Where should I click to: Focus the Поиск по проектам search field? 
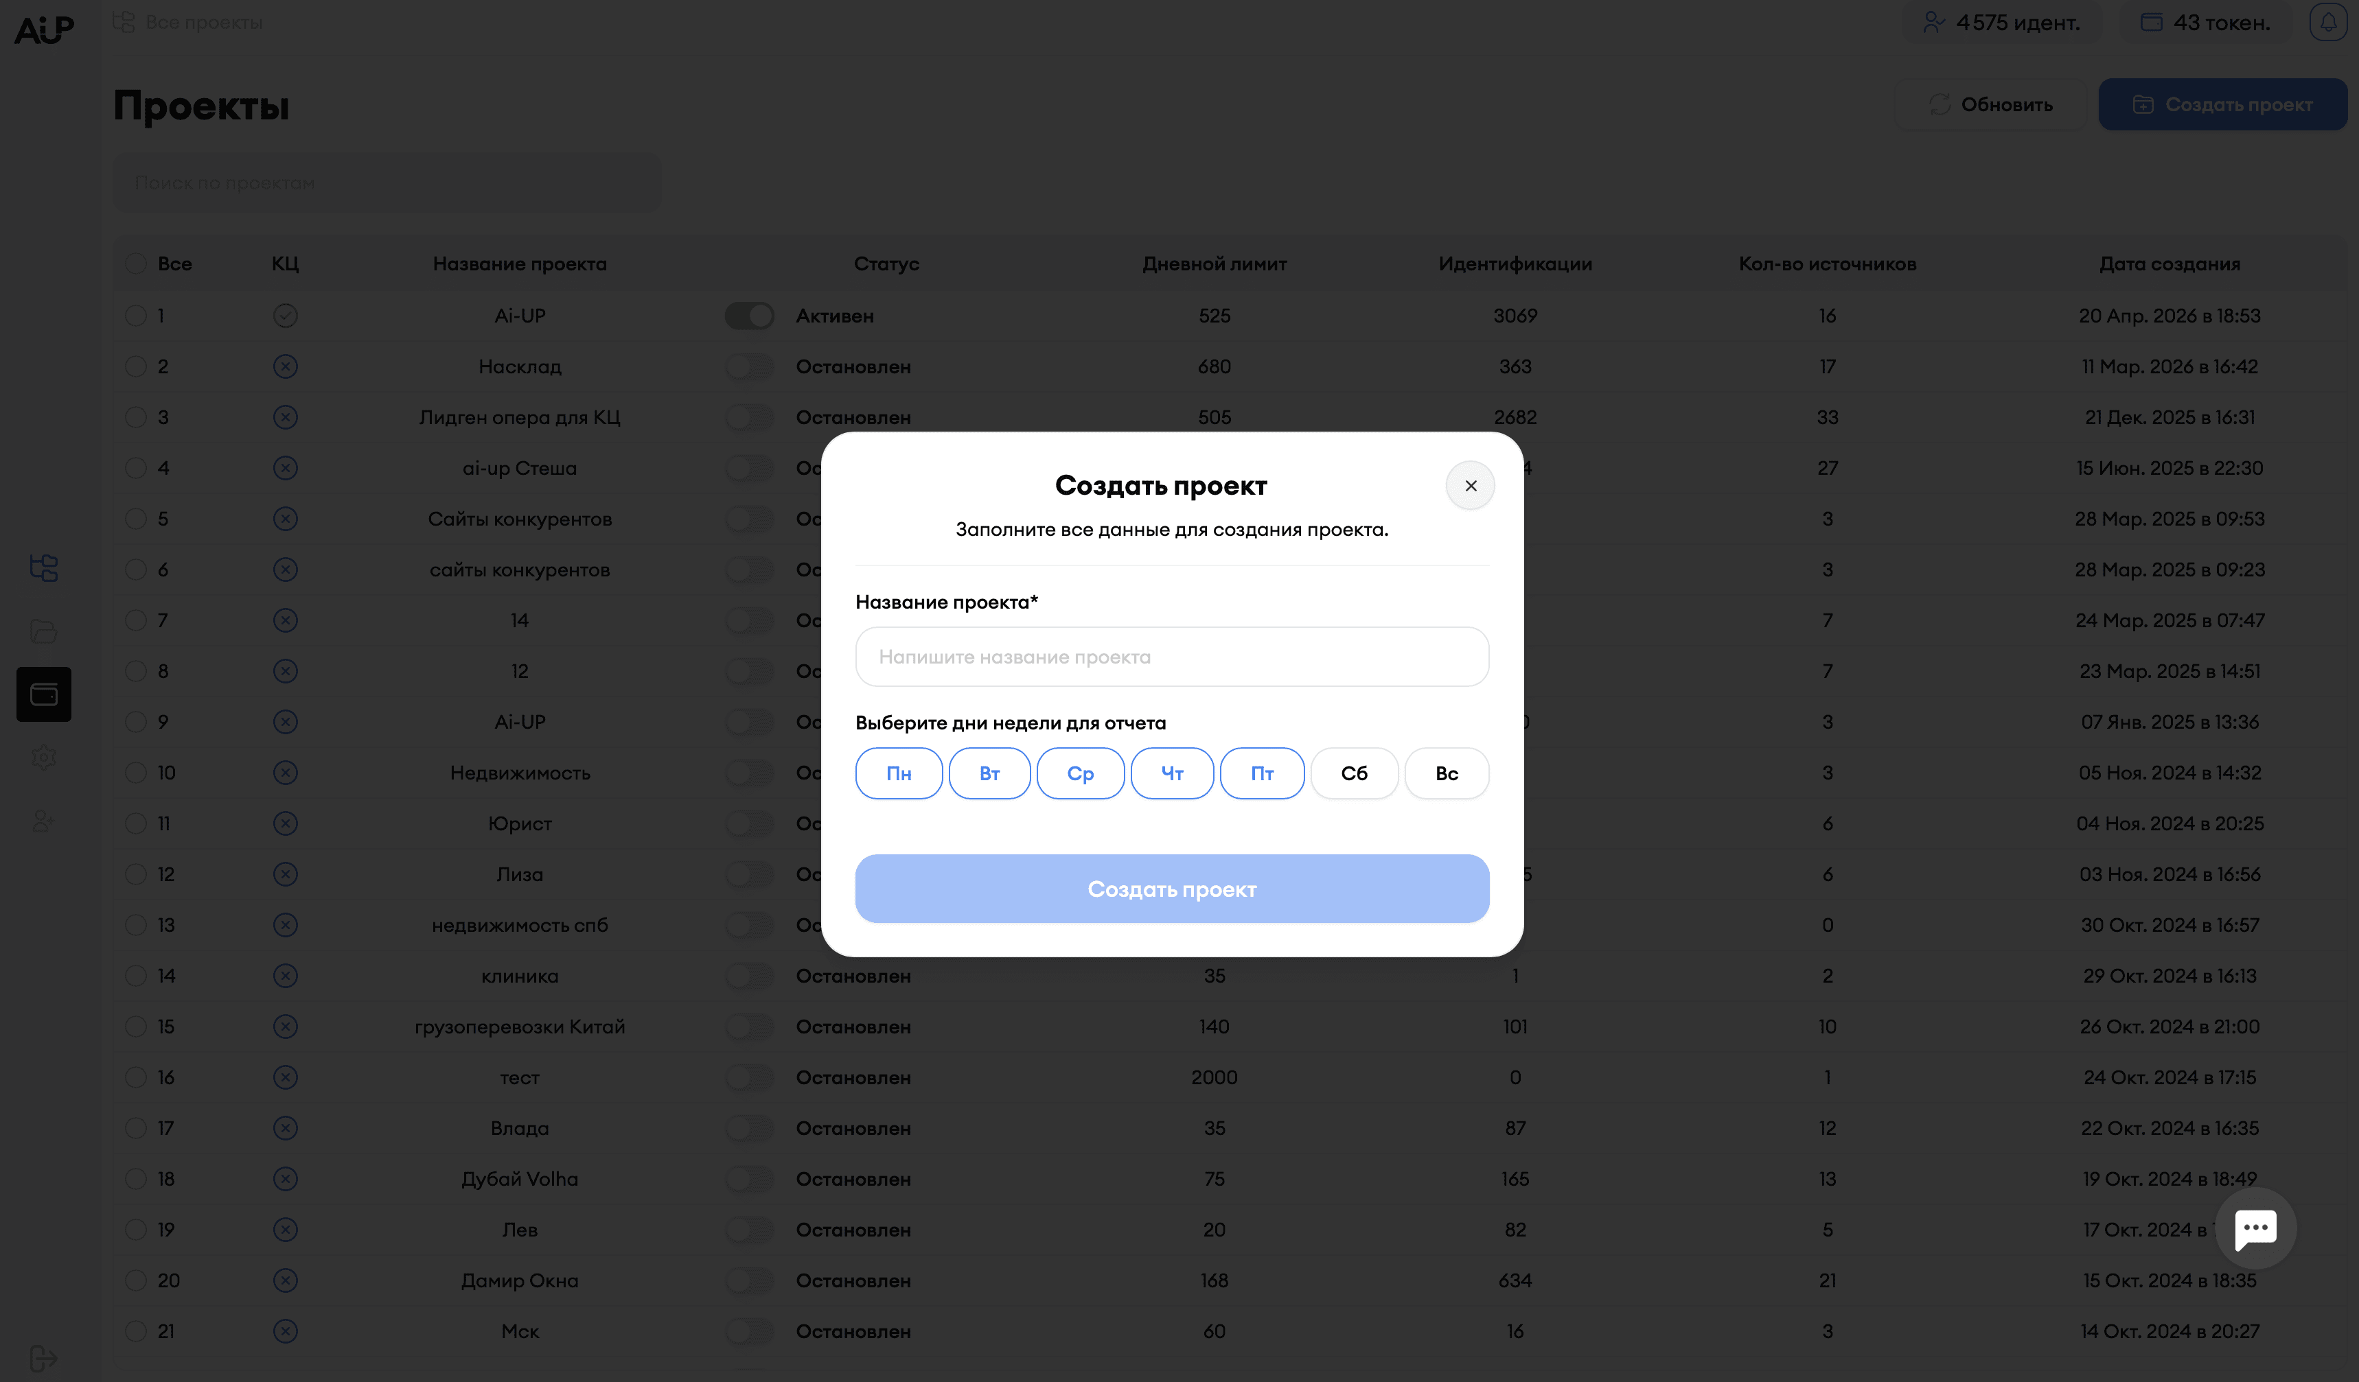click(387, 183)
